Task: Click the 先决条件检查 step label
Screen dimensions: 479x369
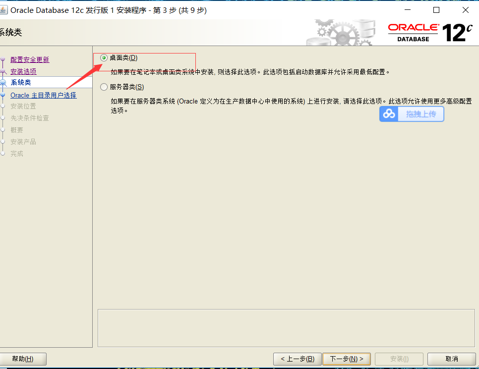Action: tap(30, 118)
